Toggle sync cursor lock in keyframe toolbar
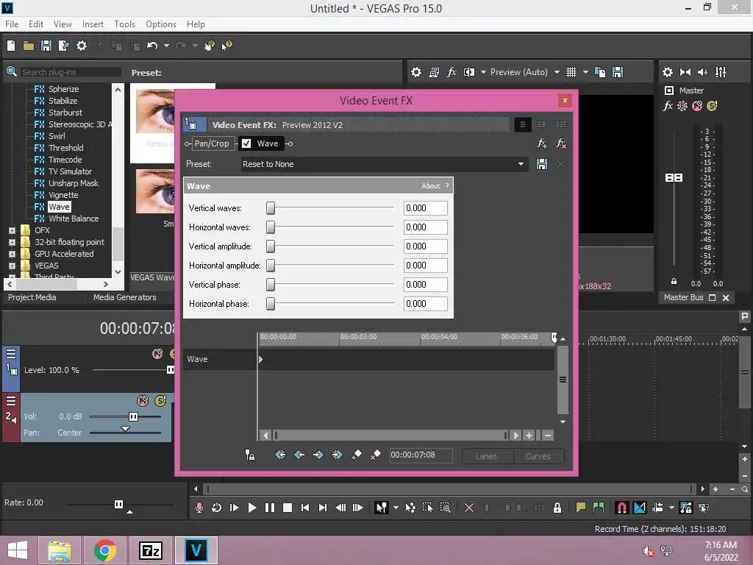This screenshot has height=565, width=753. pos(250,455)
